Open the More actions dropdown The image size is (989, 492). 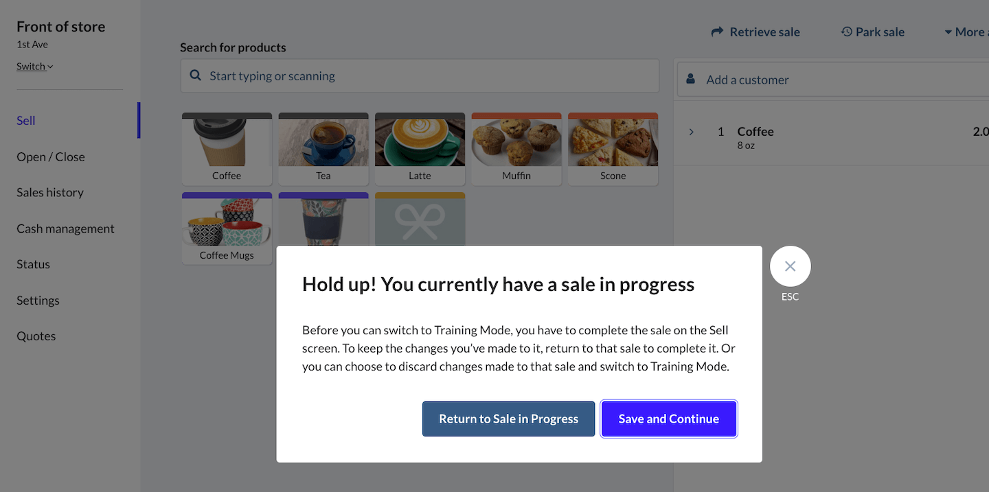tap(966, 32)
